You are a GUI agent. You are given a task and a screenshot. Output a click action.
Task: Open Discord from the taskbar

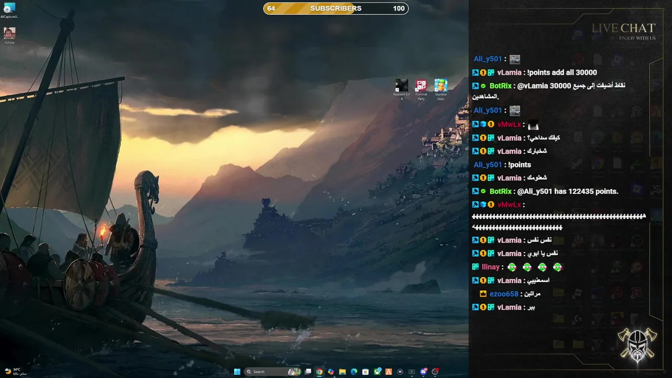(423, 372)
